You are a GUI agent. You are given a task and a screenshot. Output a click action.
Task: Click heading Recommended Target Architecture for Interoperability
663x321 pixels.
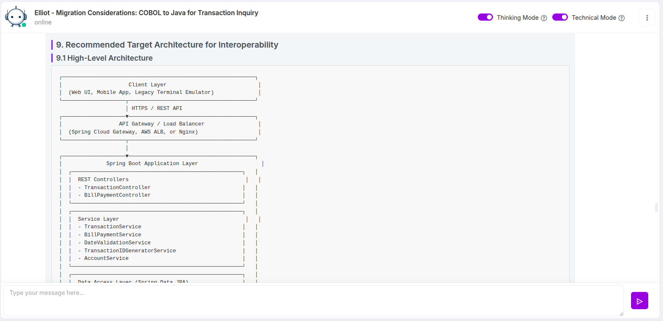167,45
